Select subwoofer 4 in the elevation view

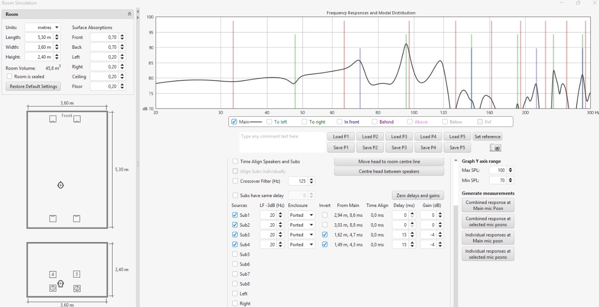[53, 275]
